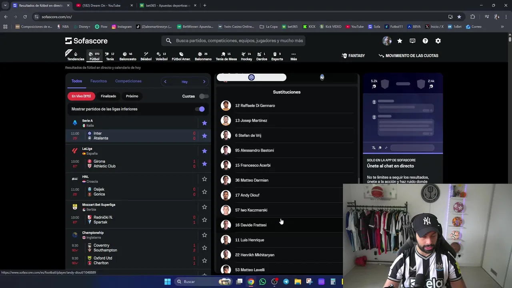Click the Sofascore logo

pyautogui.click(x=86, y=41)
